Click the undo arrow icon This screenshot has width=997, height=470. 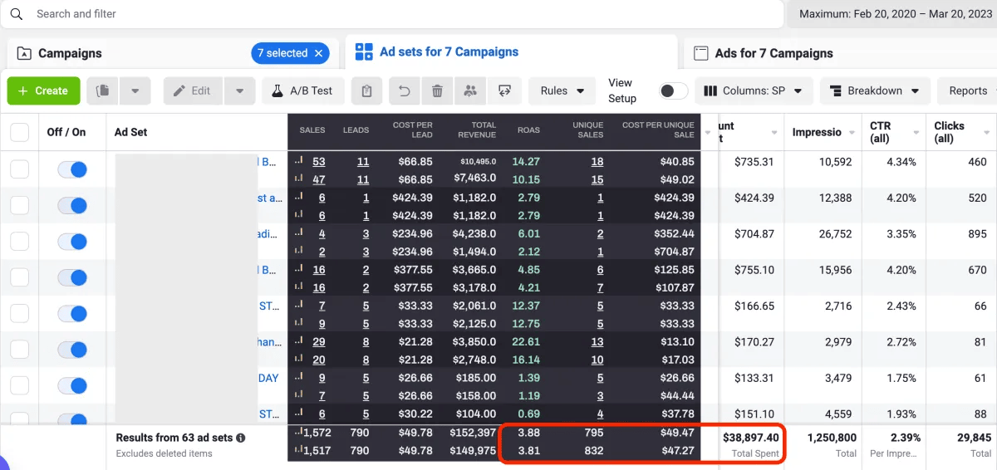tap(405, 91)
